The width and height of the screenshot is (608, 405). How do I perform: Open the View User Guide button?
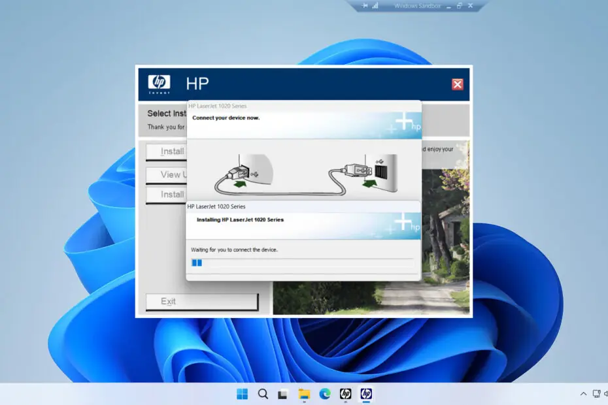click(x=166, y=175)
